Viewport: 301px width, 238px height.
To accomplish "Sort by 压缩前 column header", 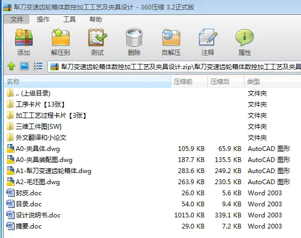I will [189, 81].
